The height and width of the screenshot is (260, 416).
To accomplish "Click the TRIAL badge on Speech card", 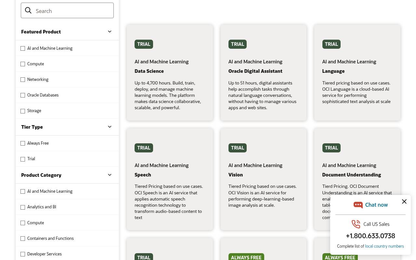I will [144, 148].
